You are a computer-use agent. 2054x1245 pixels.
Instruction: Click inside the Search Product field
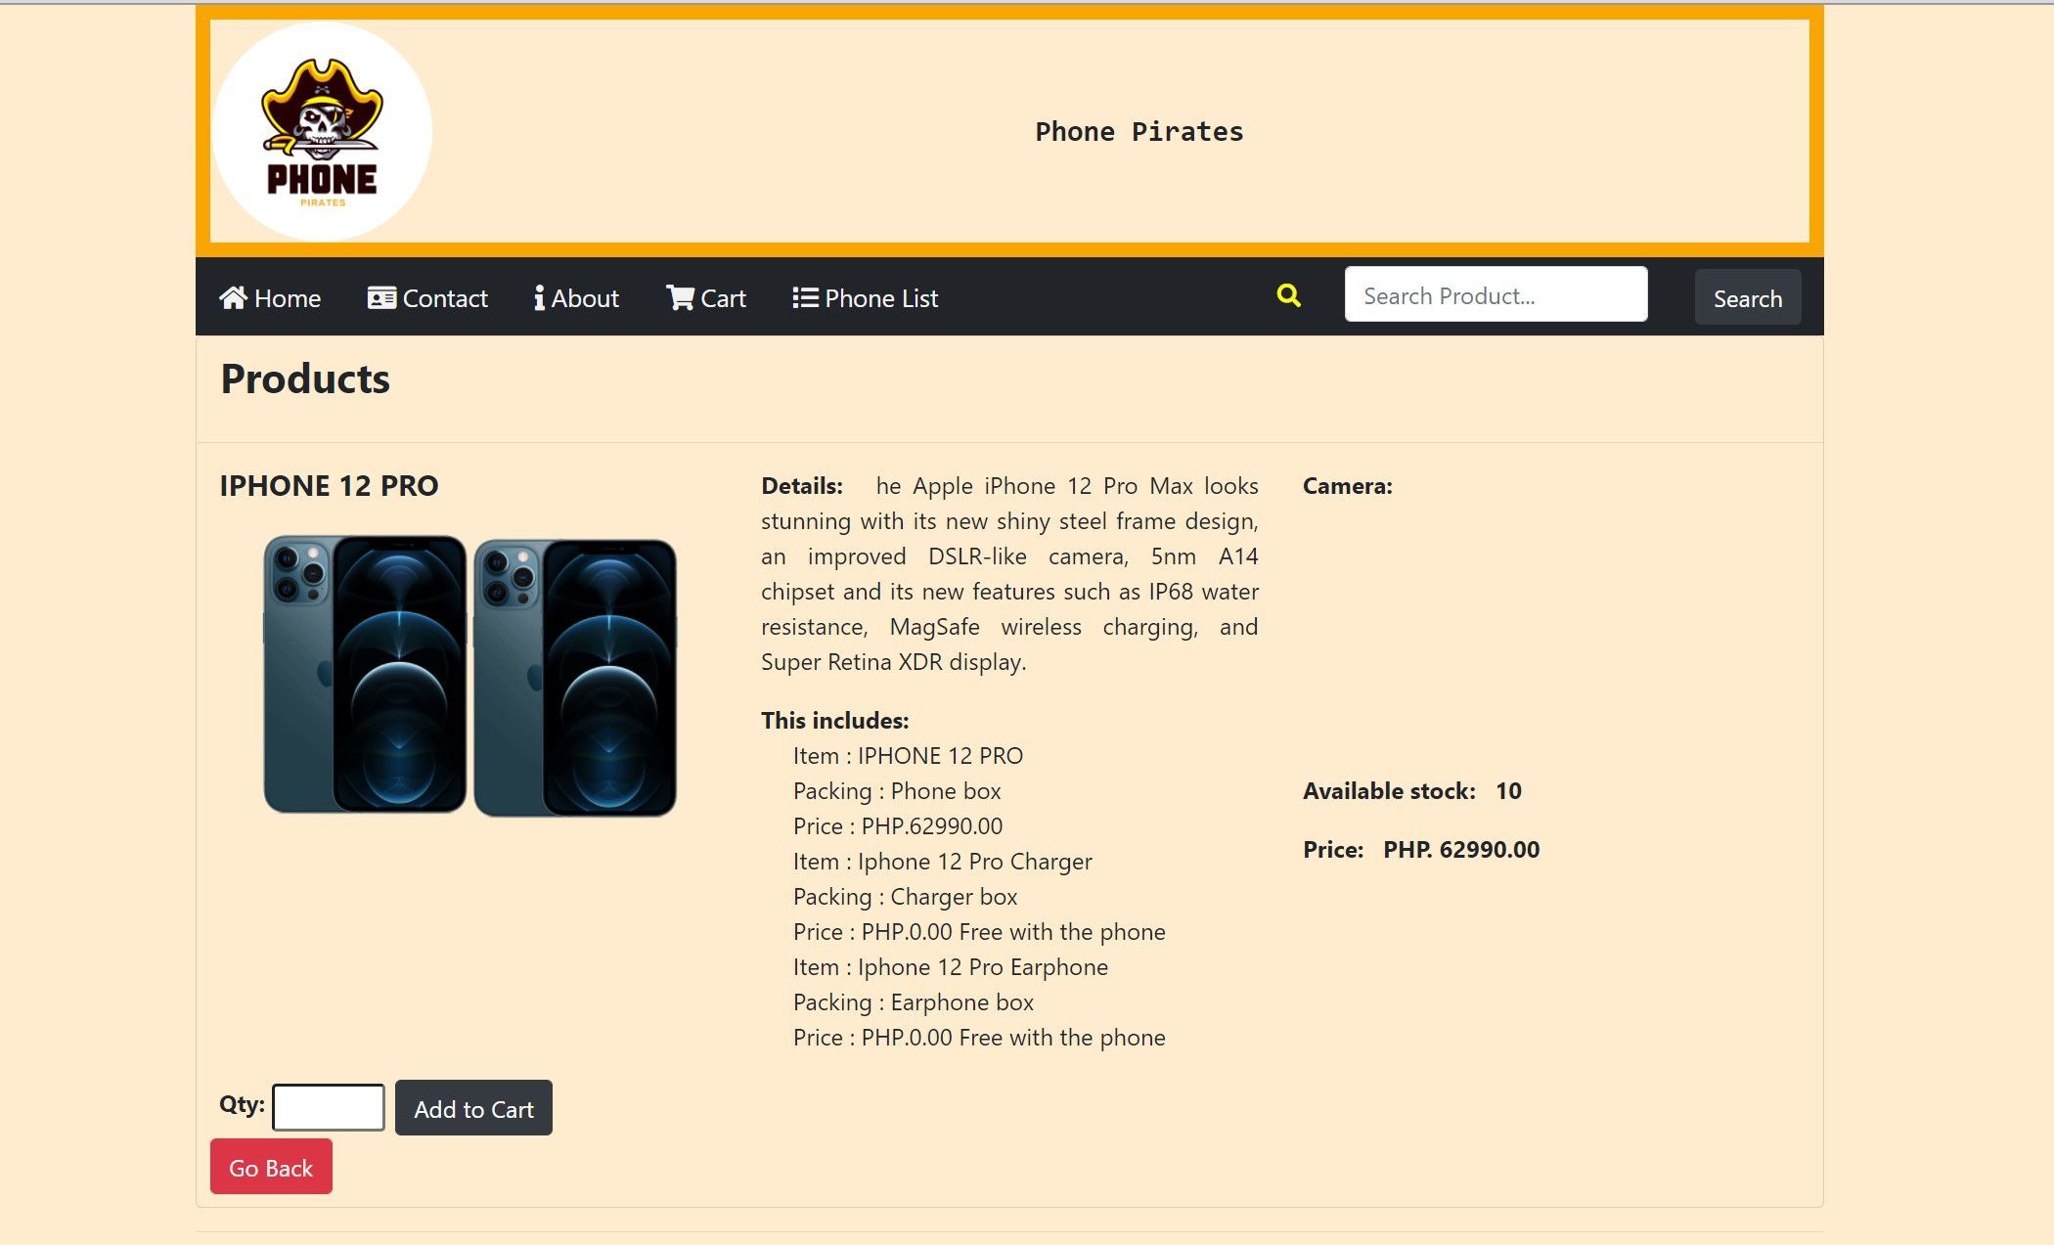coord(1495,294)
